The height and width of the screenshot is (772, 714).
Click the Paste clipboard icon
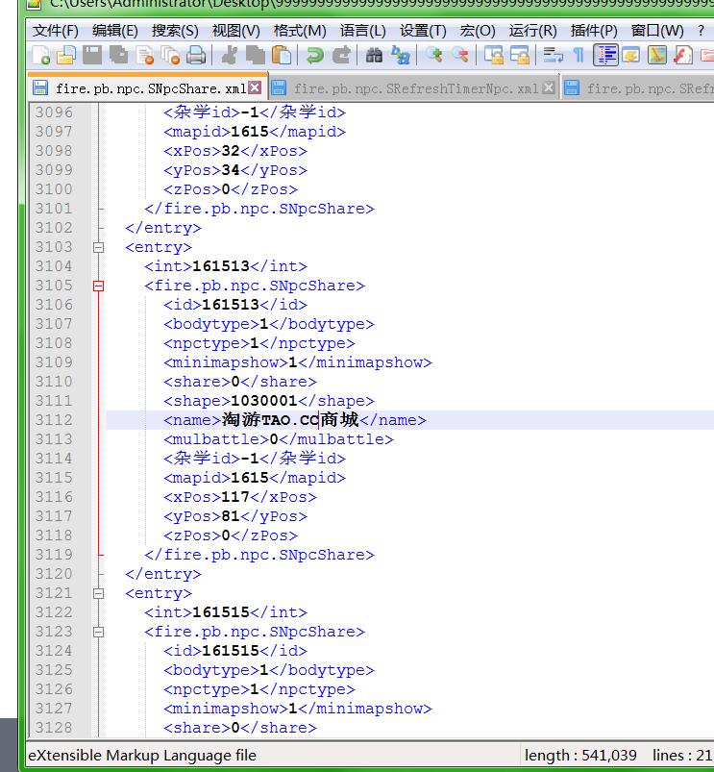282,55
